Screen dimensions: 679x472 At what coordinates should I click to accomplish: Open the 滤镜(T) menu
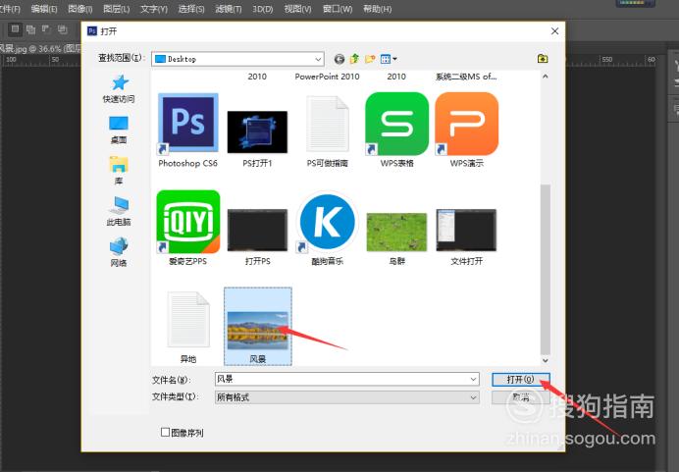(229, 9)
